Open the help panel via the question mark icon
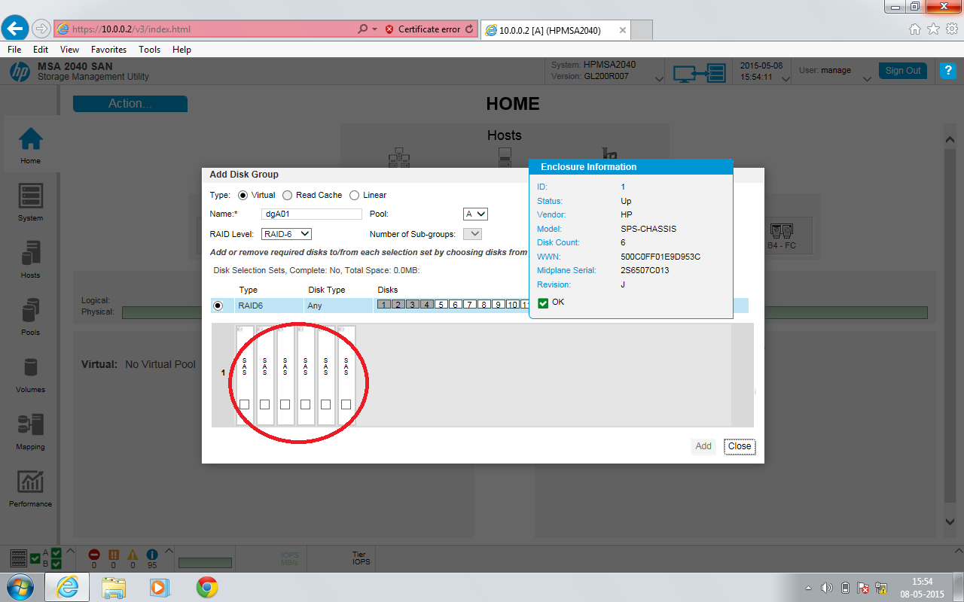The width and height of the screenshot is (964, 602). pyautogui.click(x=947, y=71)
